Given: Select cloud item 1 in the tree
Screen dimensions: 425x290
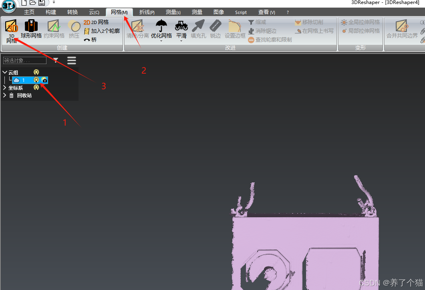Looking at the screenshot, I should click(30, 80).
